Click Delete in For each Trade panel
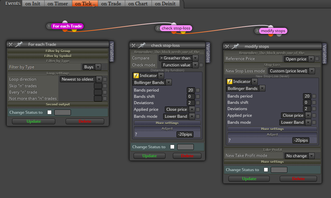Image resolution: width=331 pixels, height=198 pixels. tap(85, 121)
